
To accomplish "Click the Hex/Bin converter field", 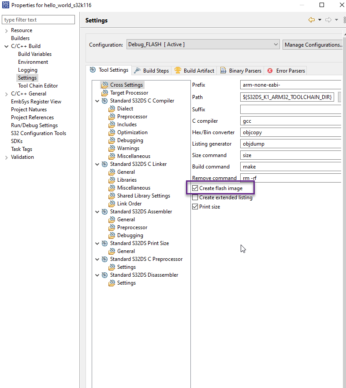I will pos(290,132).
